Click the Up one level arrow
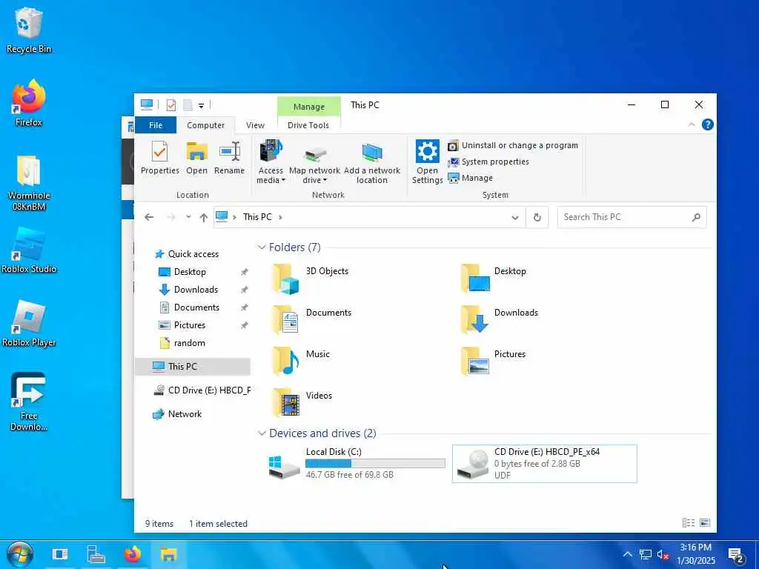This screenshot has width=759, height=569. 204,217
